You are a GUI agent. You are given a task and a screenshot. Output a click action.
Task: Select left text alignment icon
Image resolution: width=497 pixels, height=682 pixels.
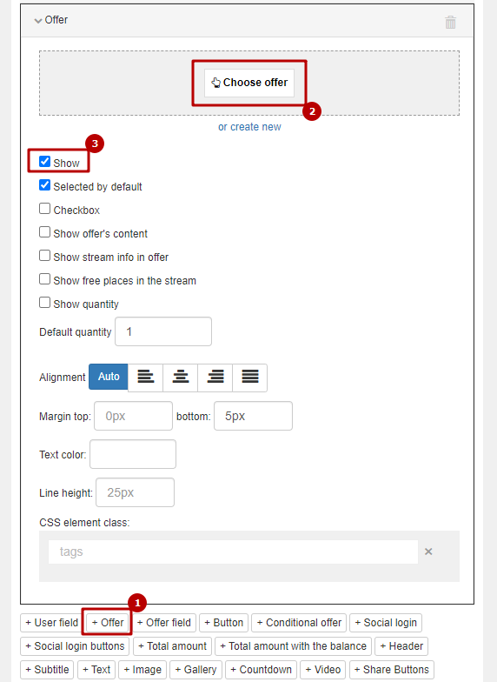tap(146, 377)
